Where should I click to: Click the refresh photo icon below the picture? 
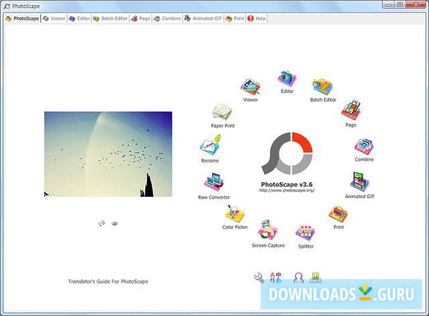(x=101, y=224)
